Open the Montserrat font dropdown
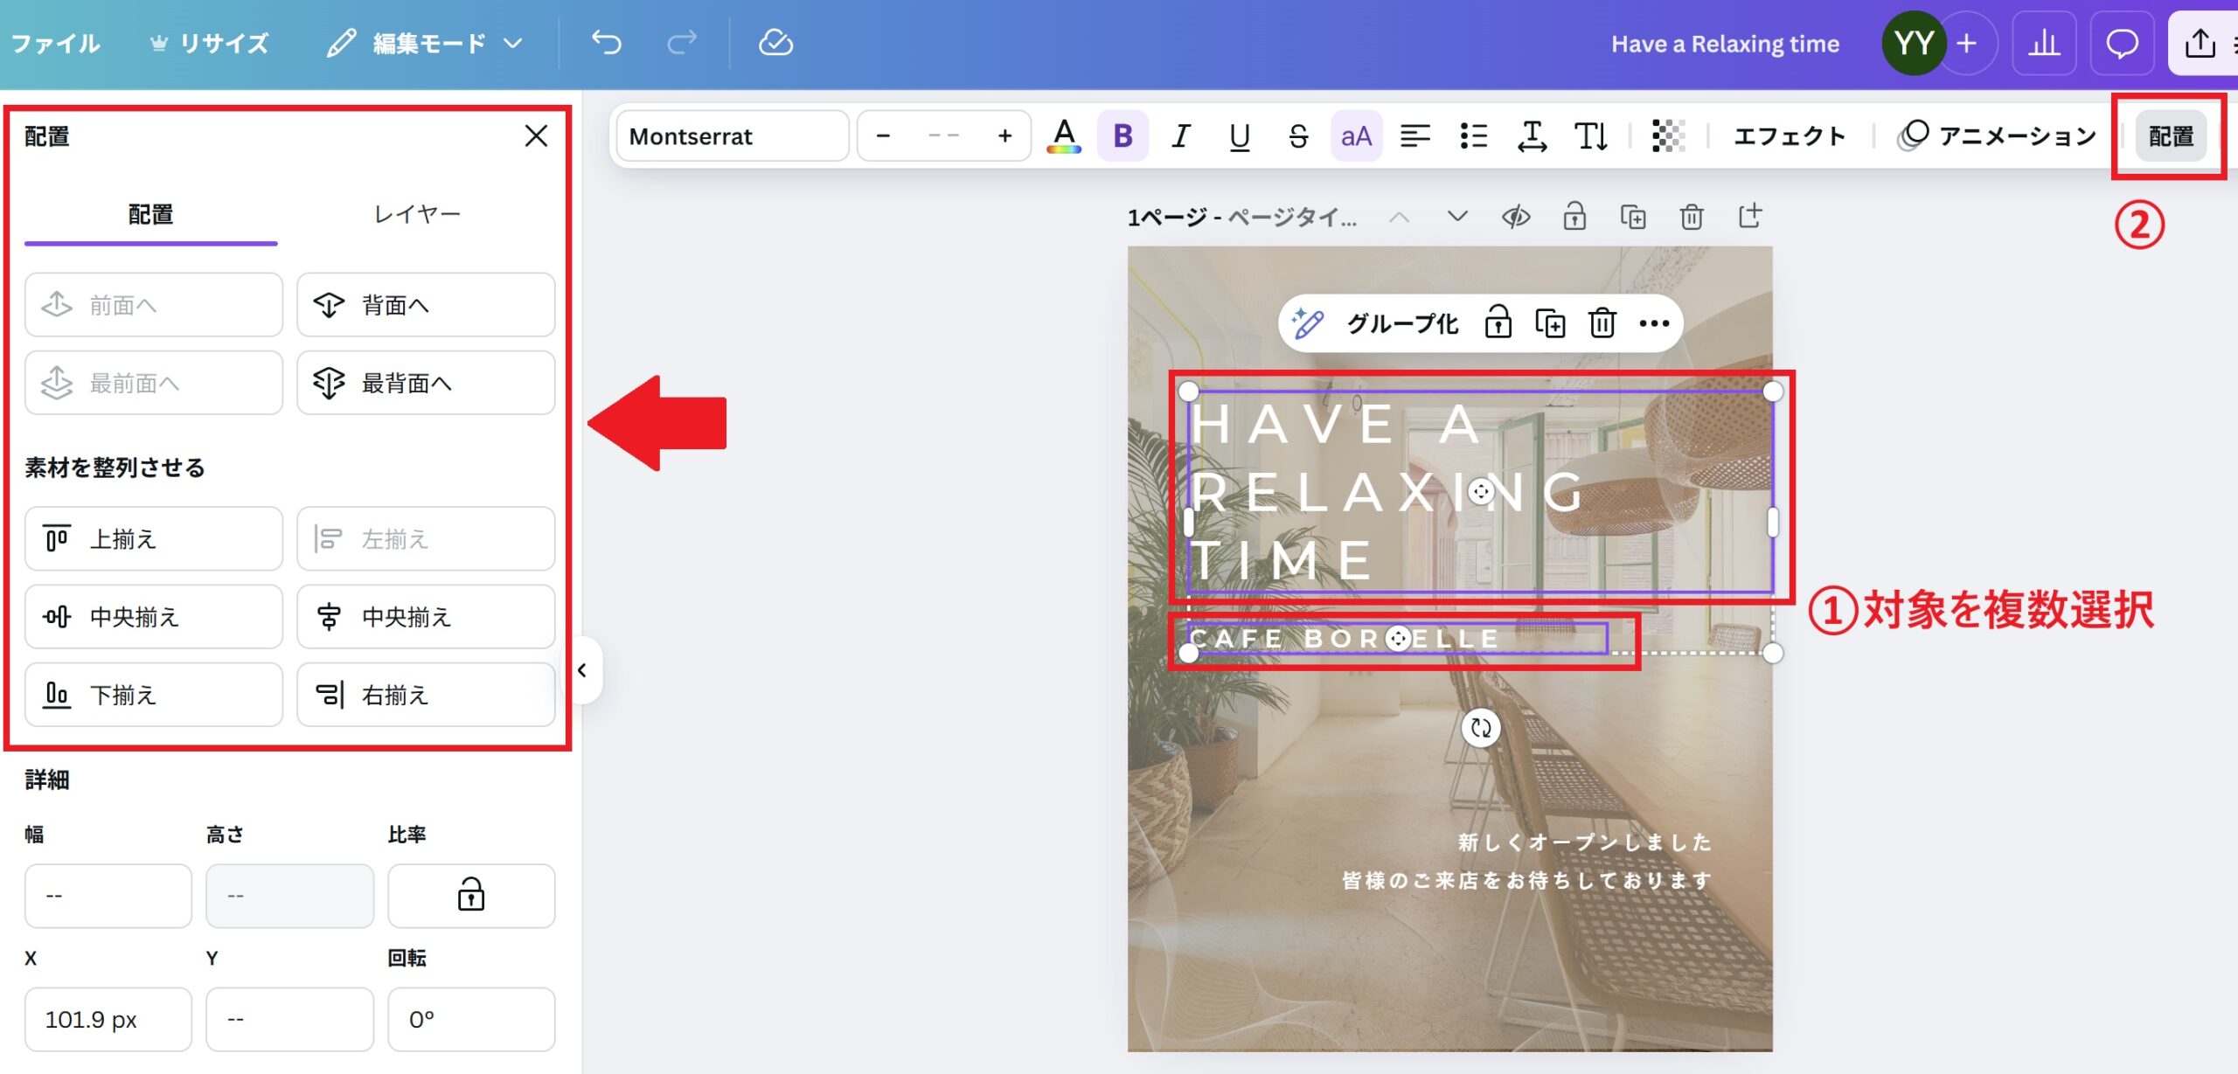The width and height of the screenshot is (2238, 1074). 732,136
